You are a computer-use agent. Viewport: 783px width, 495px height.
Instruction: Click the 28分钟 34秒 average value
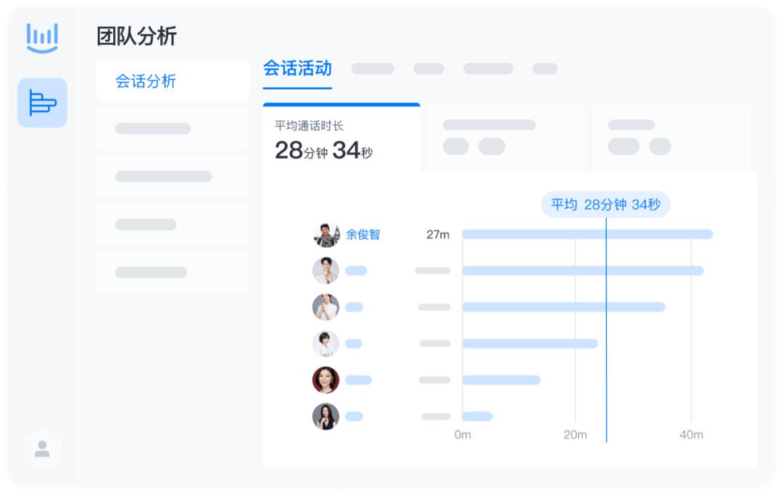coord(323,151)
